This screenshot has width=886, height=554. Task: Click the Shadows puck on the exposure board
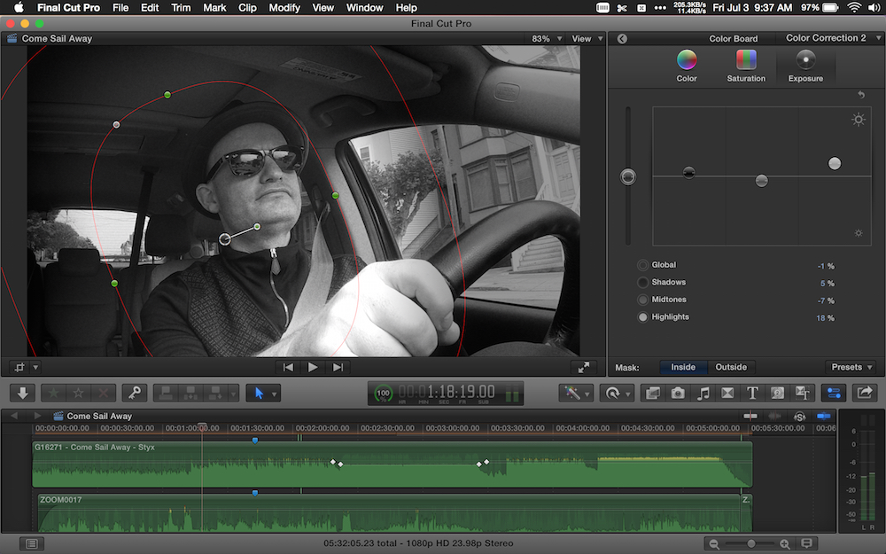688,173
